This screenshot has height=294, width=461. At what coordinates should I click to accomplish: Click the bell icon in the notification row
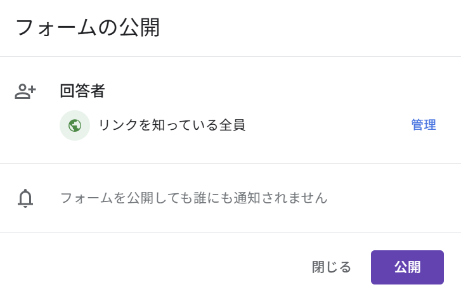pos(25,198)
